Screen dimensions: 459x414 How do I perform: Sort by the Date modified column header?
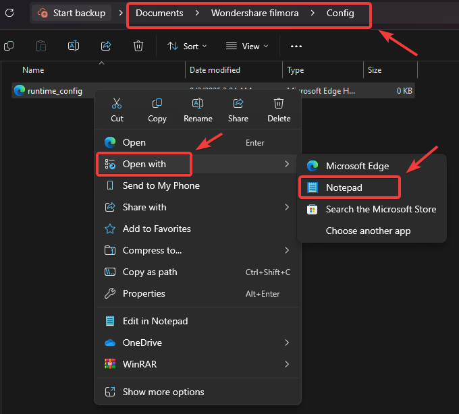coord(216,70)
